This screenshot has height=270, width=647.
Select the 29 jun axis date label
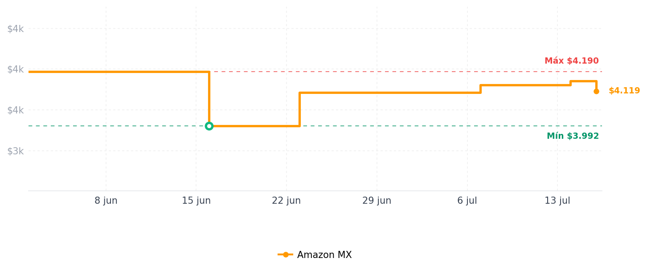coord(377,201)
